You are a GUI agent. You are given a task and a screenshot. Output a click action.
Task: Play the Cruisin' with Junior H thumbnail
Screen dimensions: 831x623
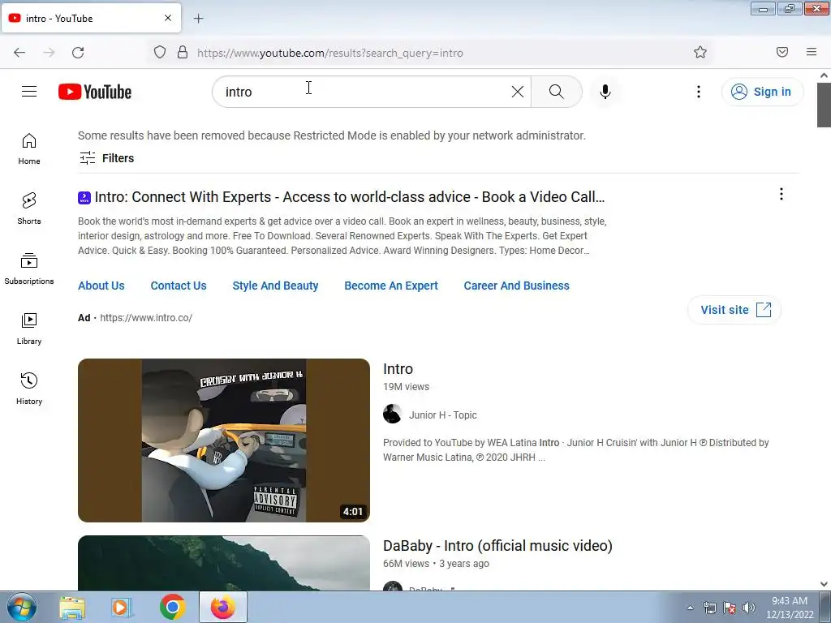pos(224,440)
